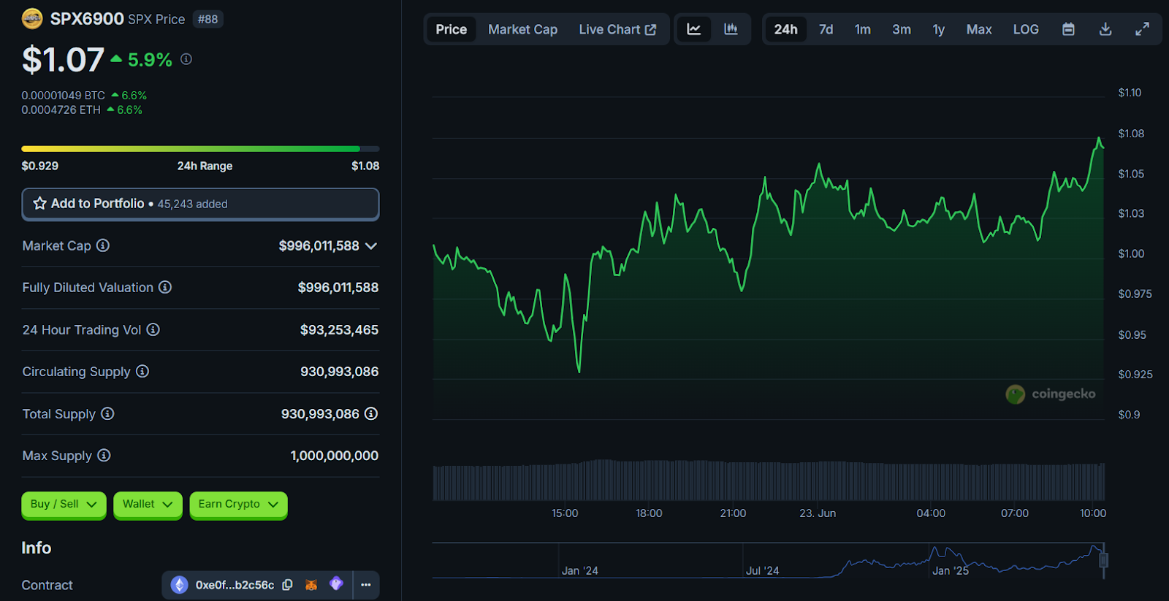Open Total Supply label info icon
Screen dimensions: 1169x601
click(107, 413)
